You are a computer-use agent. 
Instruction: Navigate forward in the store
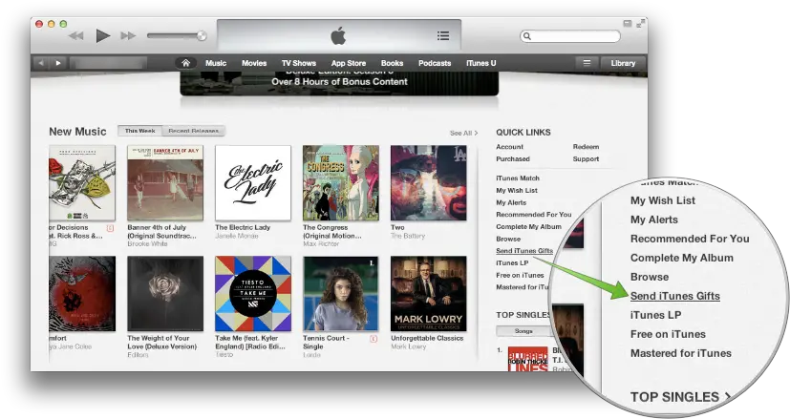click(58, 63)
